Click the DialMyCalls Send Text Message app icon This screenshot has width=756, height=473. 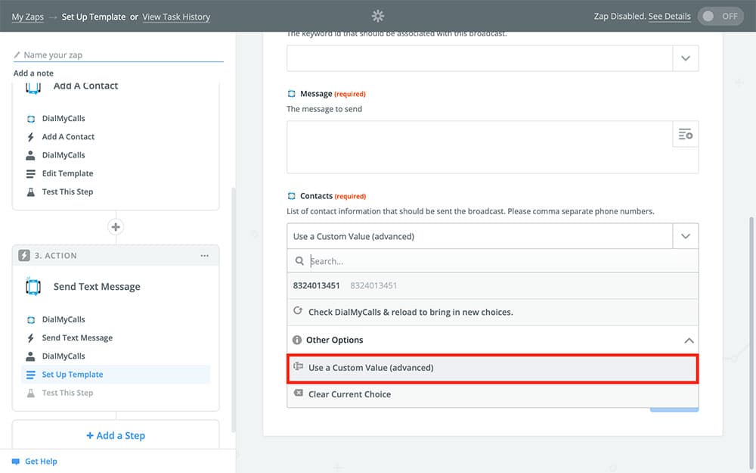click(33, 287)
